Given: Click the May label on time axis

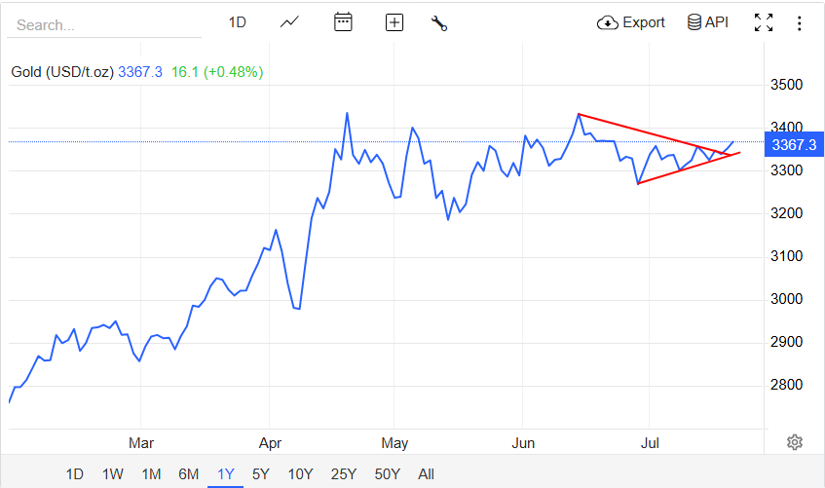Looking at the screenshot, I should 394,443.
